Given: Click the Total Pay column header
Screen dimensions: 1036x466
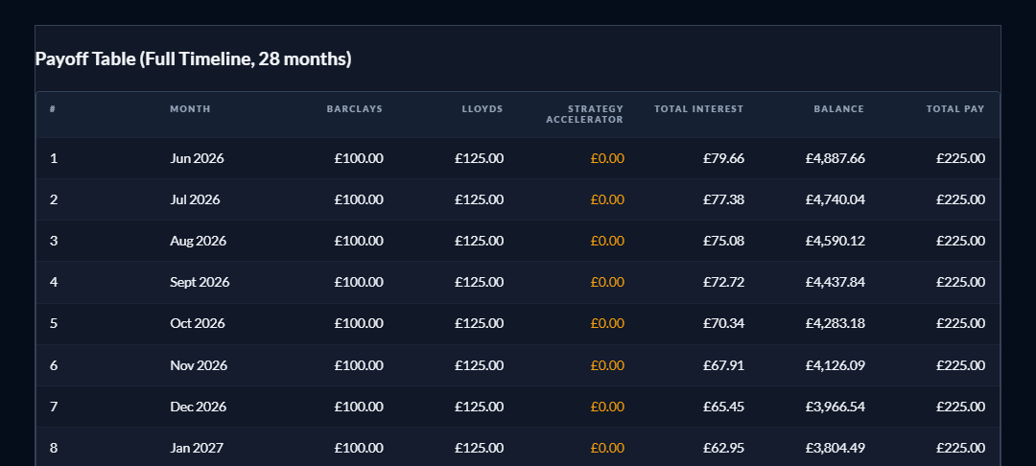Looking at the screenshot, I should tap(954, 109).
